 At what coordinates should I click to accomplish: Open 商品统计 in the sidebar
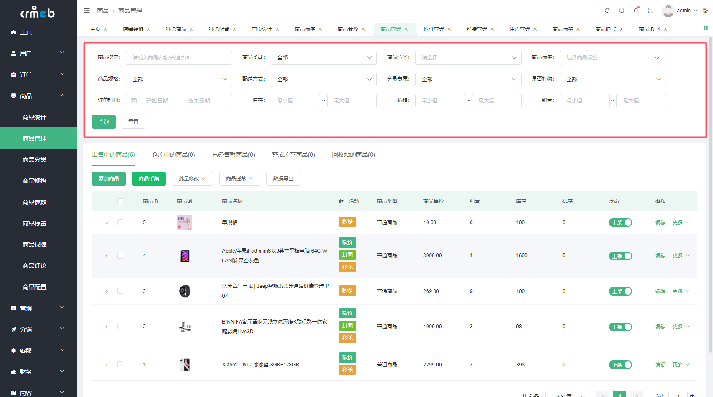click(38, 117)
